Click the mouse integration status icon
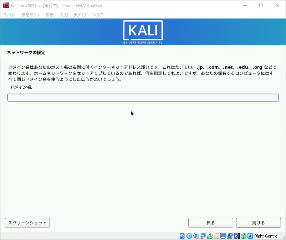The width and height of the screenshot is (286, 240). tap(244, 236)
